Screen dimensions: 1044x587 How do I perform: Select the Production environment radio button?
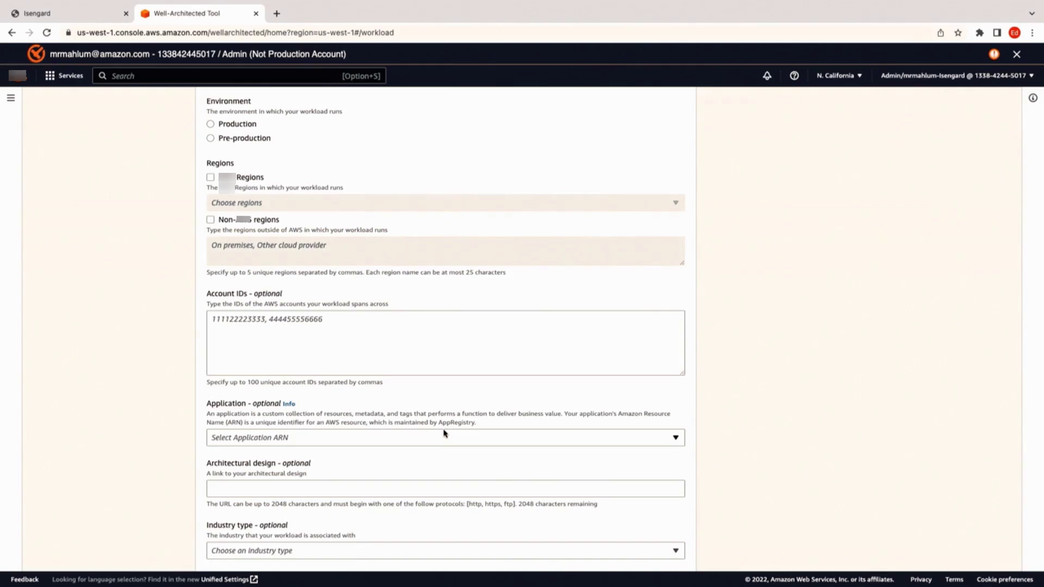click(x=210, y=124)
